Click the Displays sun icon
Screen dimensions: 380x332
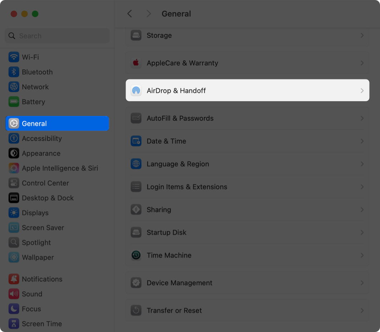point(14,213)
